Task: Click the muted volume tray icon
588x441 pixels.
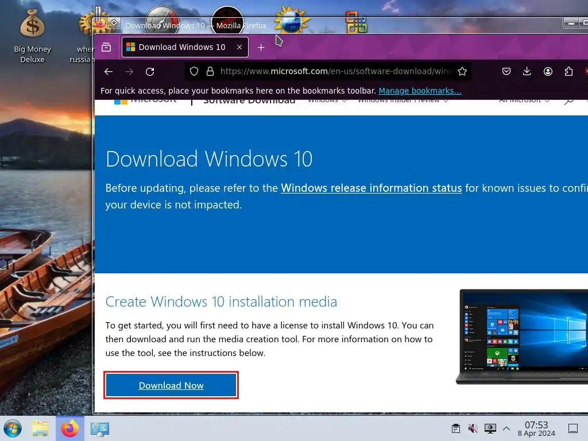Action: pos(473,428)
